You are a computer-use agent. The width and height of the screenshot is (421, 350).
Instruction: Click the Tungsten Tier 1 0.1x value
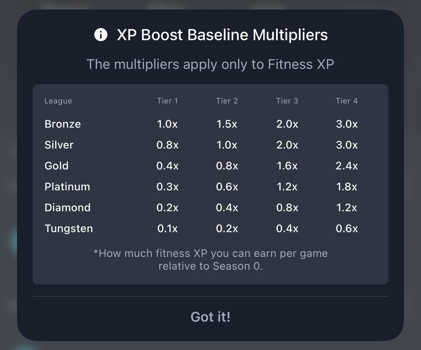[x=167, y=229]
